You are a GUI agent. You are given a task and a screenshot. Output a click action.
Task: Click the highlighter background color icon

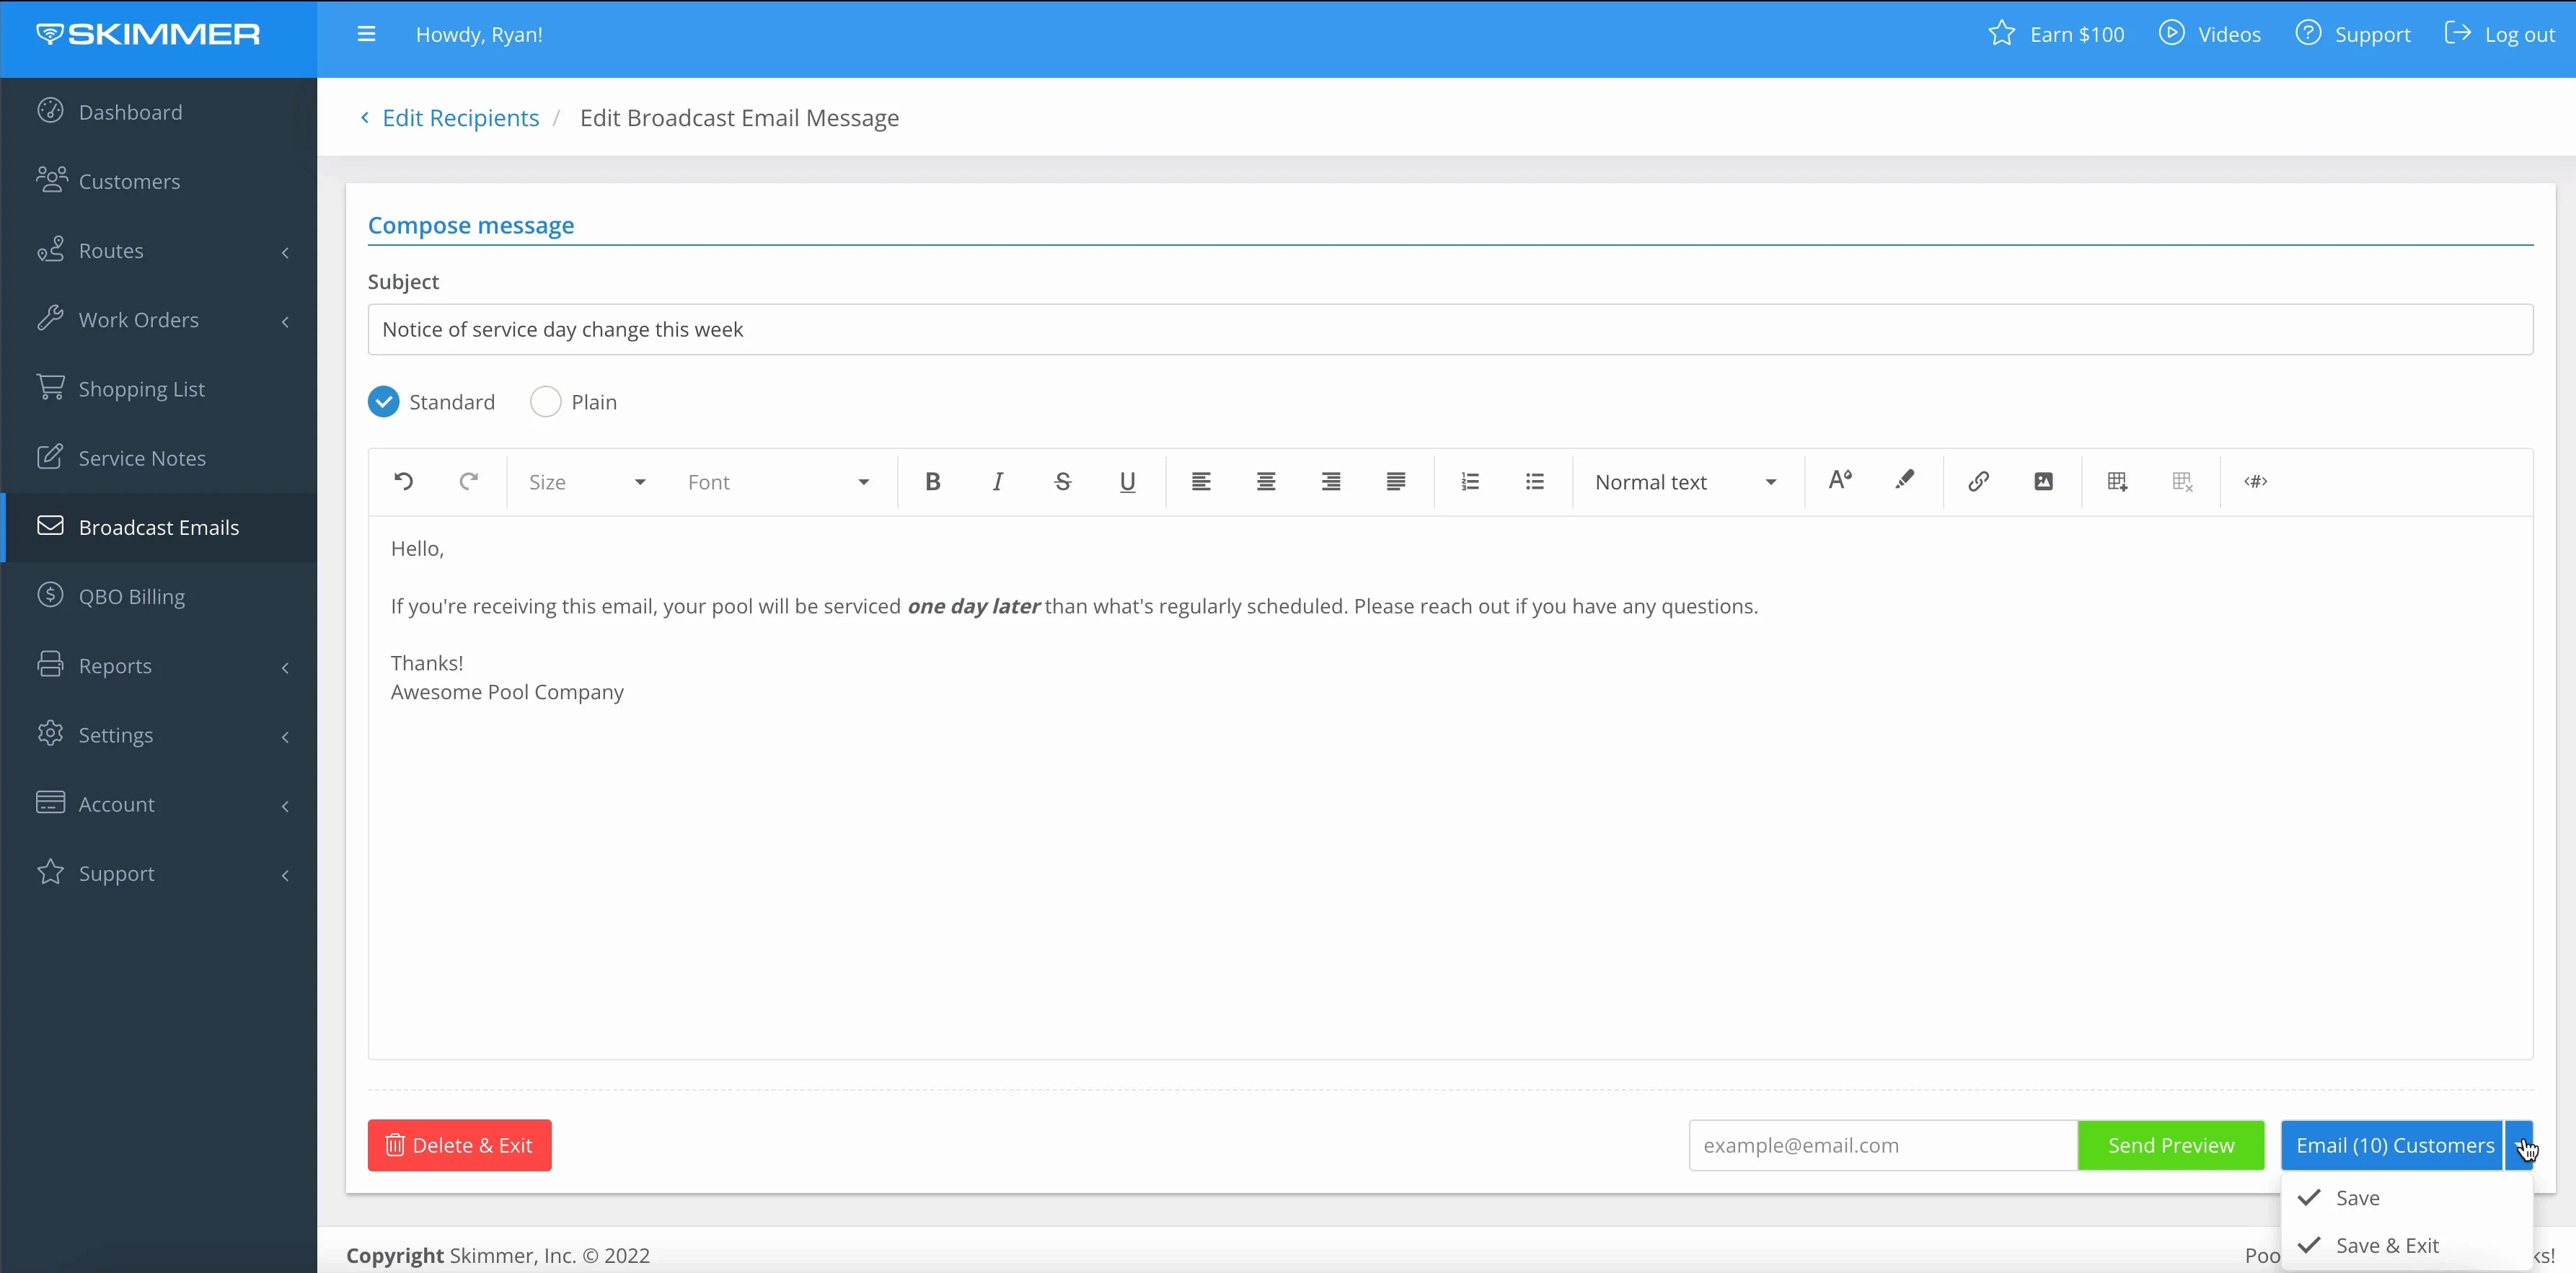pos(1904,481)
